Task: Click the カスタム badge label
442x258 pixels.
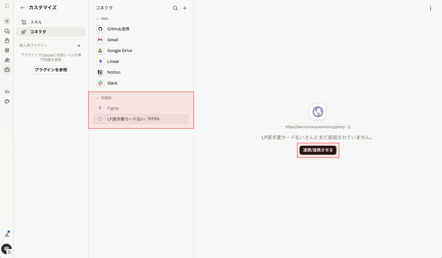Action: [154, 119]
